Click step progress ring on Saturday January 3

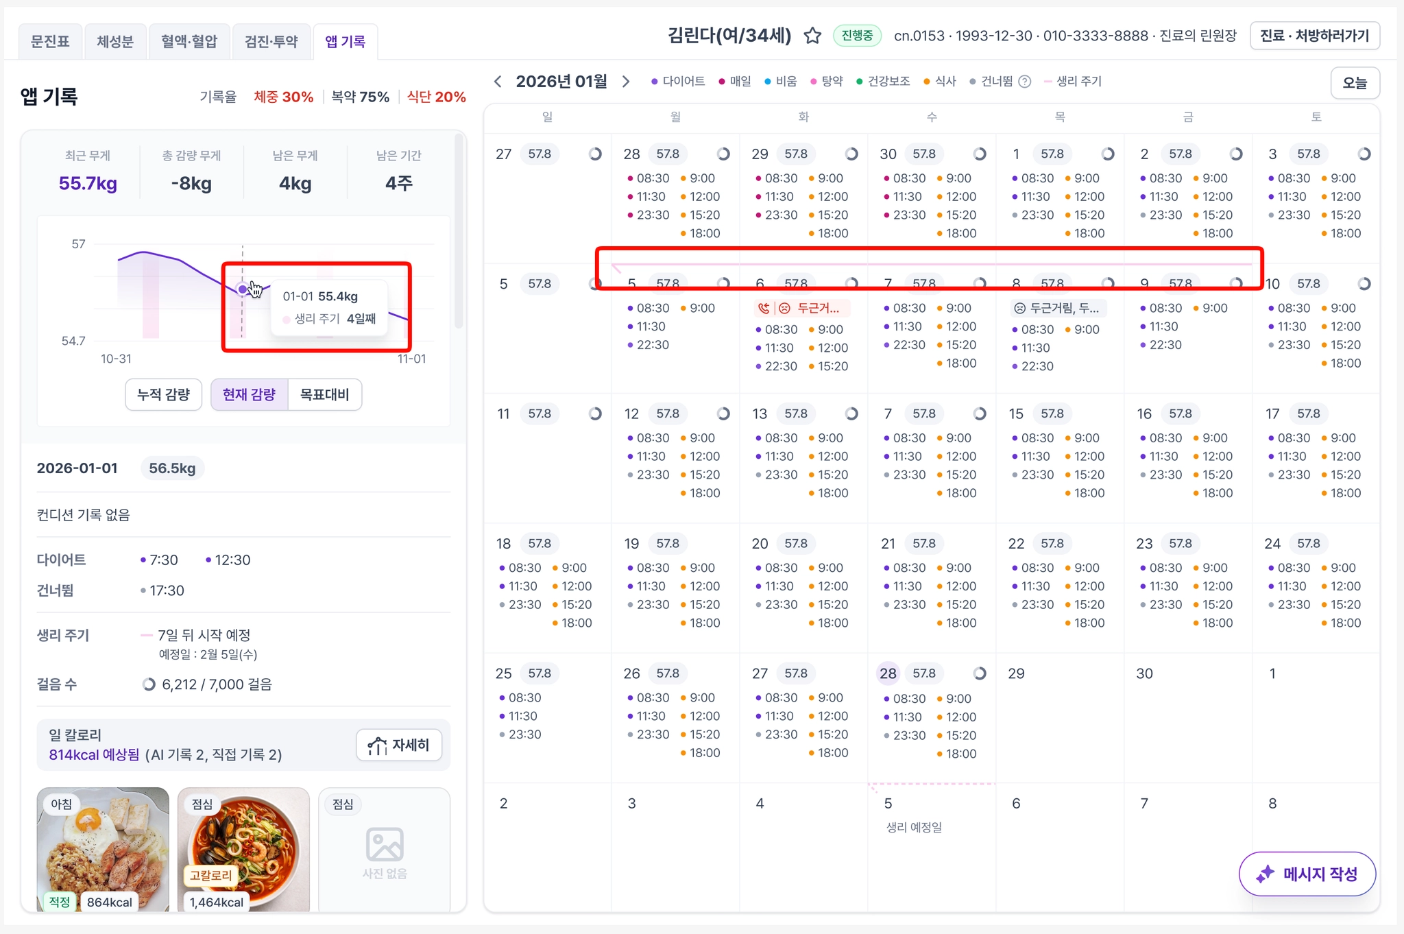coord(1364,154)
